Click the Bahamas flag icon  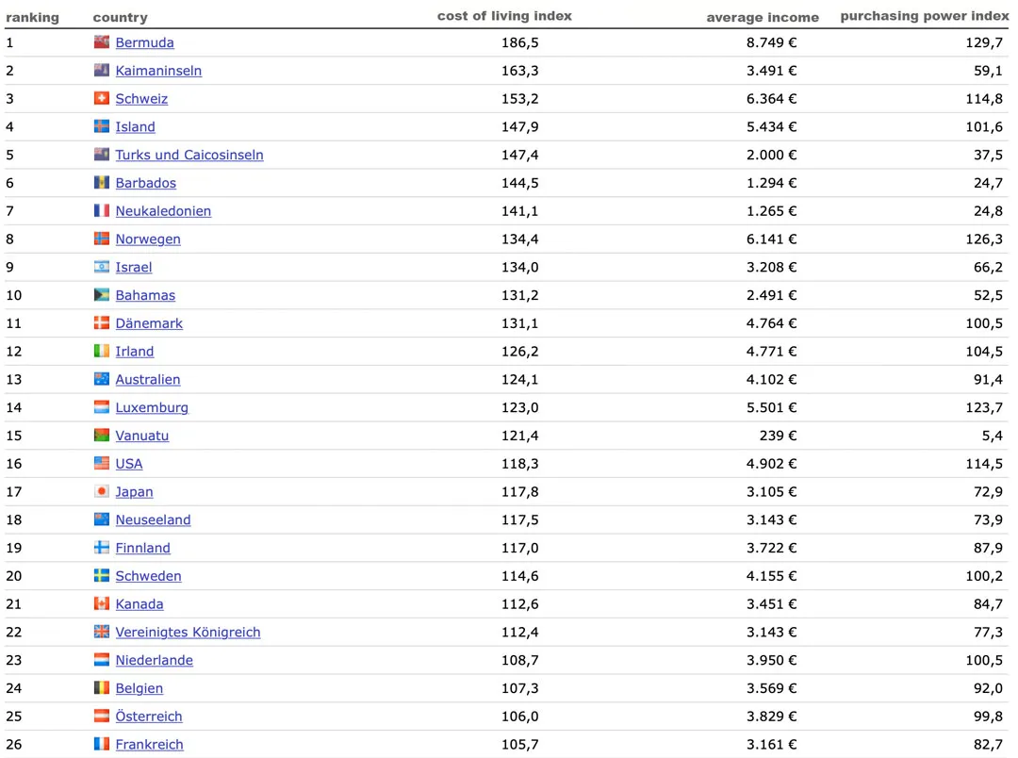pyautogui.click(x=101, y=295)
